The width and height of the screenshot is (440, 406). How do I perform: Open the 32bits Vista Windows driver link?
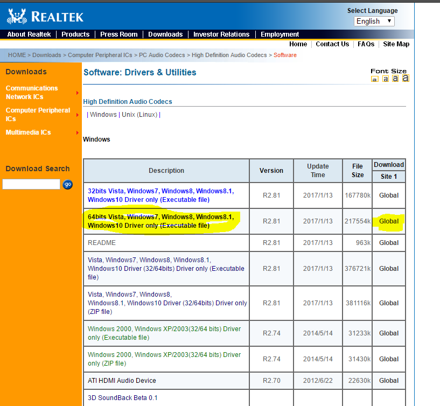coord(161,195)
